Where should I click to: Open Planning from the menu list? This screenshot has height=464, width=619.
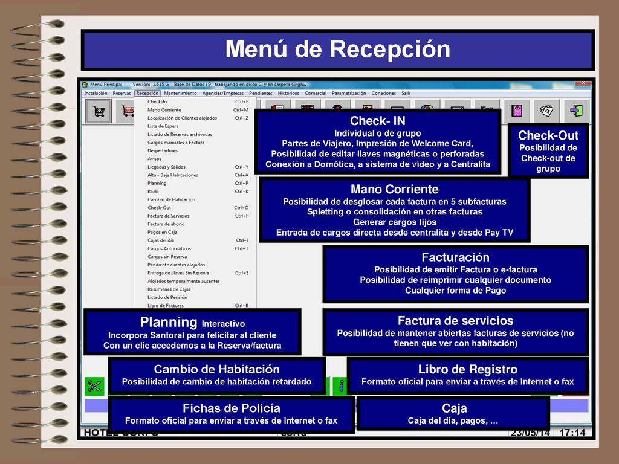pyautogui.click(x=195, y=184)
